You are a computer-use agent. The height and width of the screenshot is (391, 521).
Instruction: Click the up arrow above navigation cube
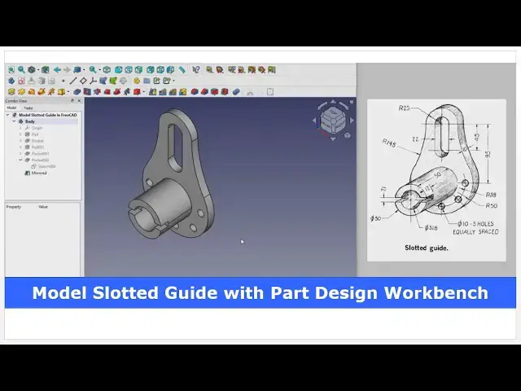point(333,101)
